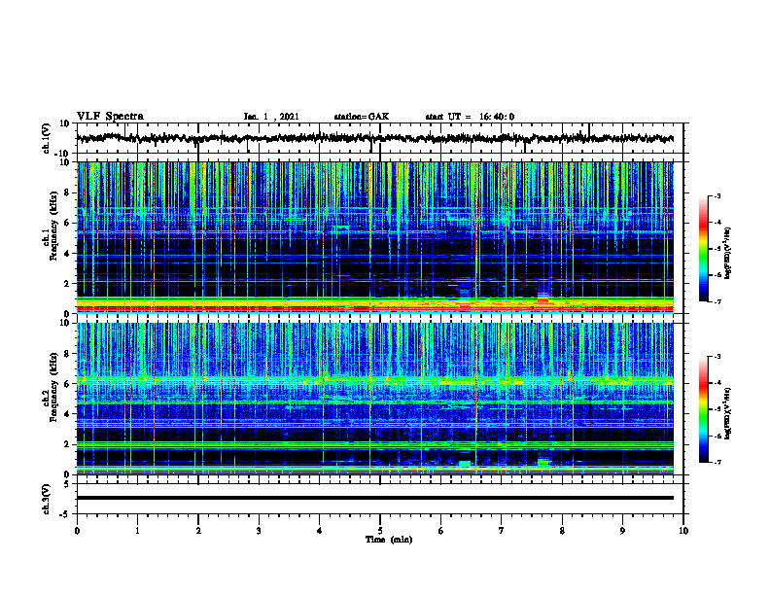
Task: Click the "8" kHz tick of ch.2 spectrogram
Action: [x=68, y=354]
